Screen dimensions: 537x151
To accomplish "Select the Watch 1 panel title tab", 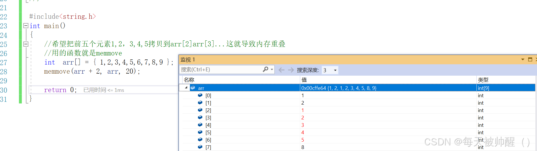I will point(188,59).
